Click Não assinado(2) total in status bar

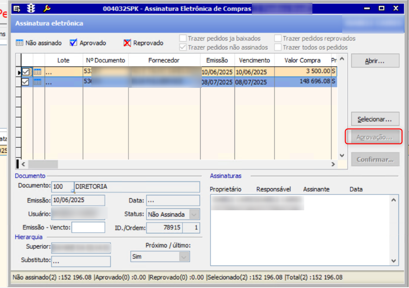(52, 277)
